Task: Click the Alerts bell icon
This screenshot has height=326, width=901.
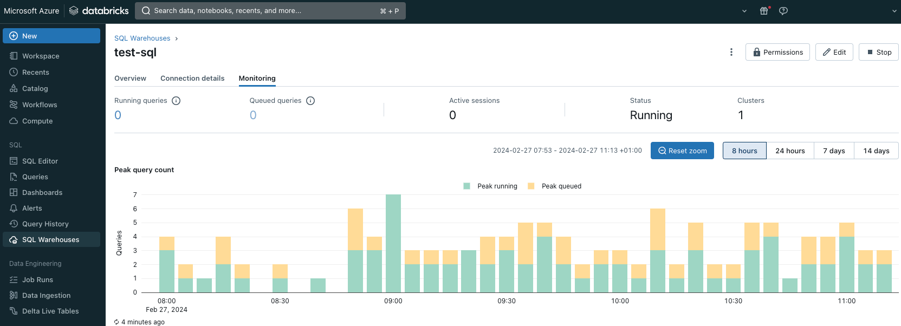Action: click(x=14, y=208)
